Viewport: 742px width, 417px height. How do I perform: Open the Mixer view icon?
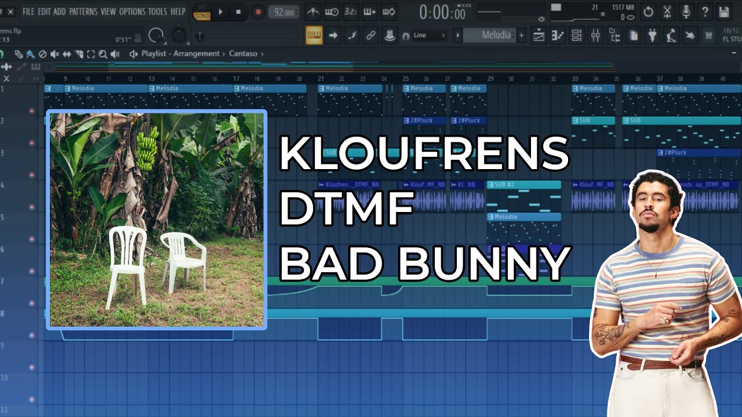(595, 35)
